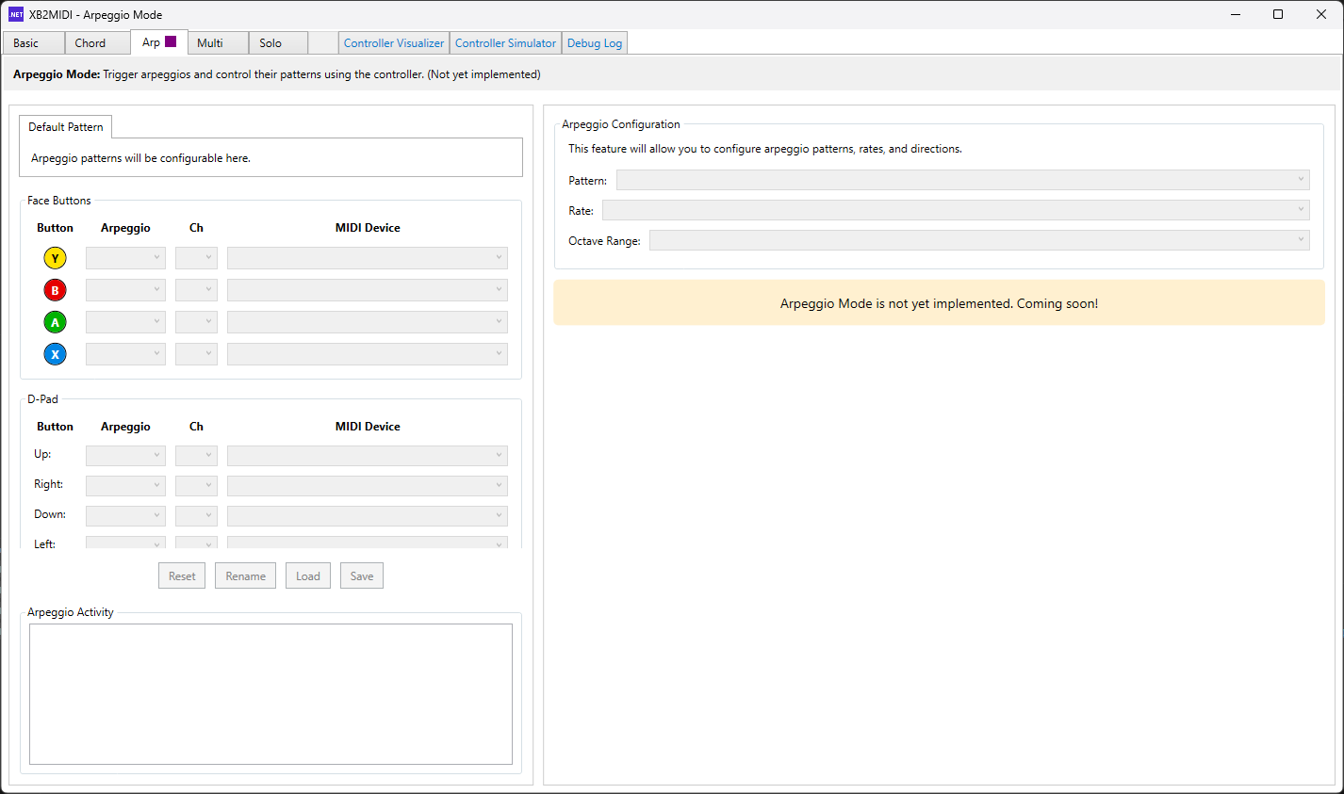Expand the B button channel dropdown

pos(196,290)
